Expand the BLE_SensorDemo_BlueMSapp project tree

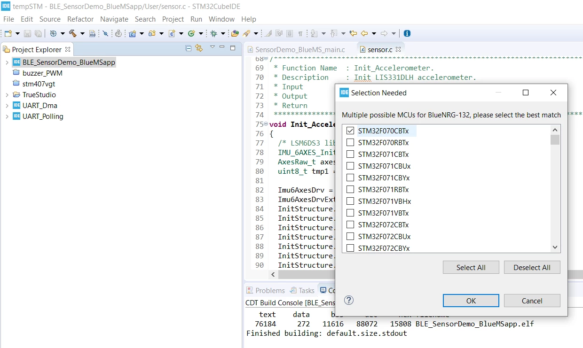tap(7, 62)
